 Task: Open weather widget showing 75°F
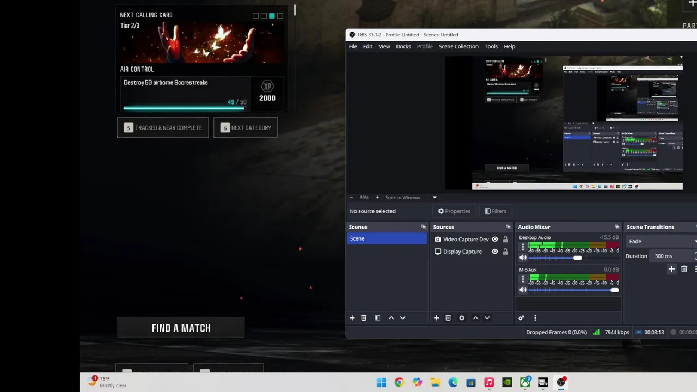tap(107, 382)
